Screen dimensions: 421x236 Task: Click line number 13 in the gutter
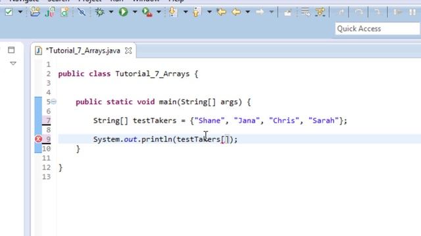click(47, 176)
